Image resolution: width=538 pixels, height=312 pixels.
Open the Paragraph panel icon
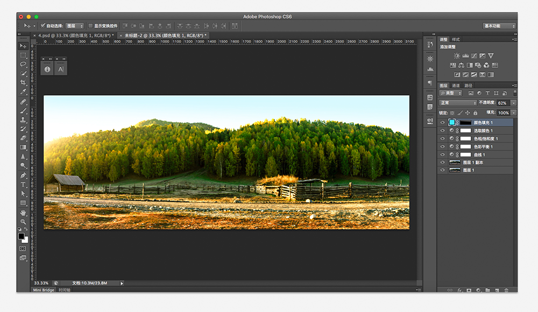(x=430, y=83)
